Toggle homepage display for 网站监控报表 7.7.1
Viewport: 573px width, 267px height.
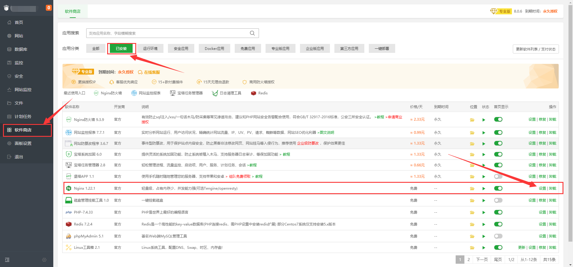[498, 133]
